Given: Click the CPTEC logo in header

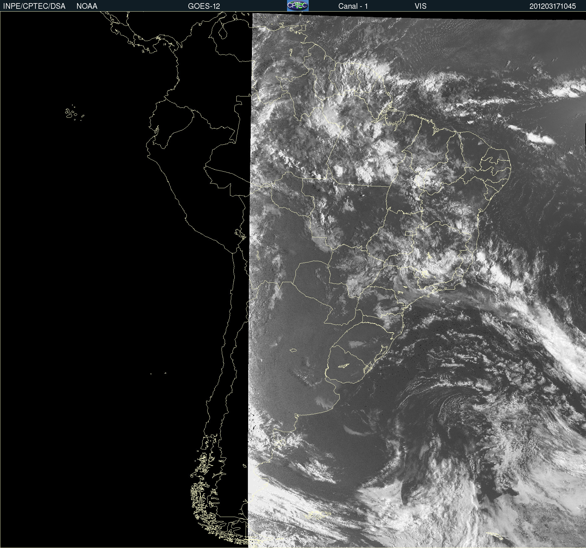Looking at the screenshot, I should click(x=298, y=6).
